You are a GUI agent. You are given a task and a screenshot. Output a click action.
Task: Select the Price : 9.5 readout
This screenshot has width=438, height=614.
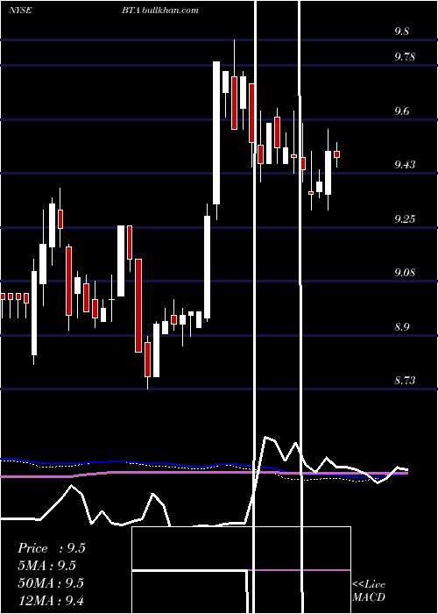[52, 548]
